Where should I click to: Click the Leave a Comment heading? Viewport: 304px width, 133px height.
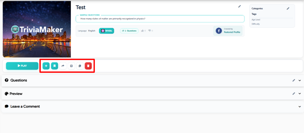(25, 107)
